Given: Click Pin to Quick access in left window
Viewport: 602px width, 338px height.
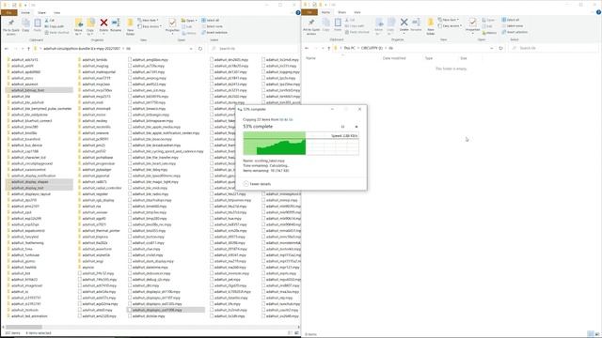Looking at the screenshot, I should point(11,26).
